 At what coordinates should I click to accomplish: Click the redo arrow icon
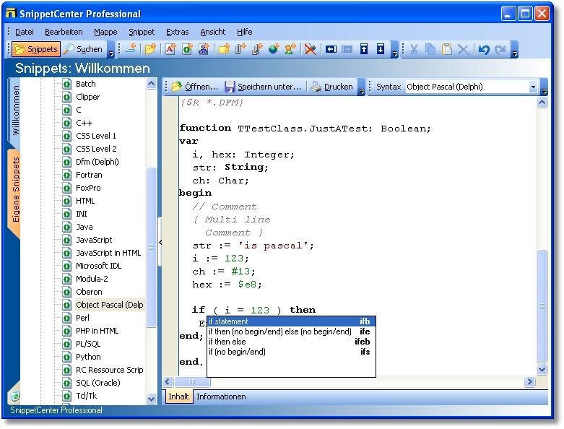(x=500, y=49)
